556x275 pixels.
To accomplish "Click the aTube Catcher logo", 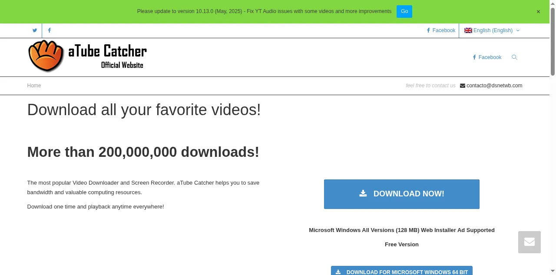I will [87, 56].
